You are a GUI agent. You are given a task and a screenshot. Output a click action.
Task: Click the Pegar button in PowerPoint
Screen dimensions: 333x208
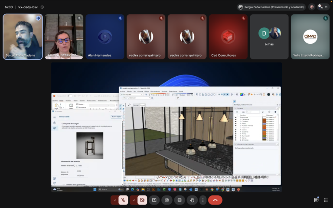(x=56, y=106)
